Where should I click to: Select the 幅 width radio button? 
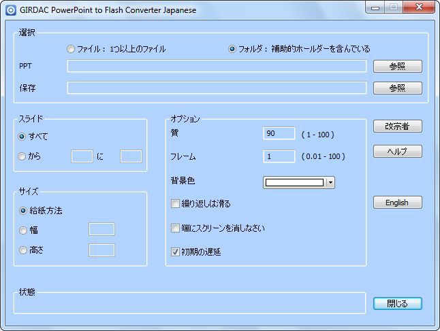point(23,230)
